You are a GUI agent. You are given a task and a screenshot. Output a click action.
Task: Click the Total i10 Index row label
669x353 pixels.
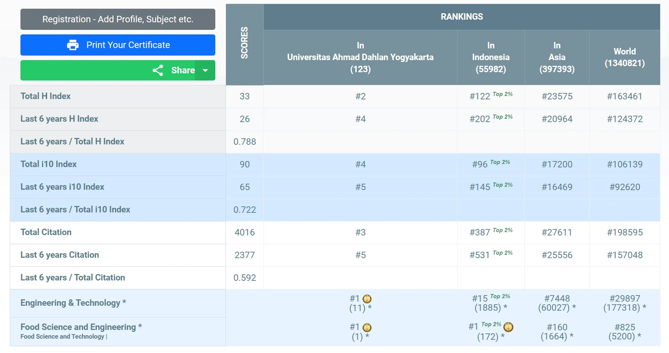[x=48, y=164]
